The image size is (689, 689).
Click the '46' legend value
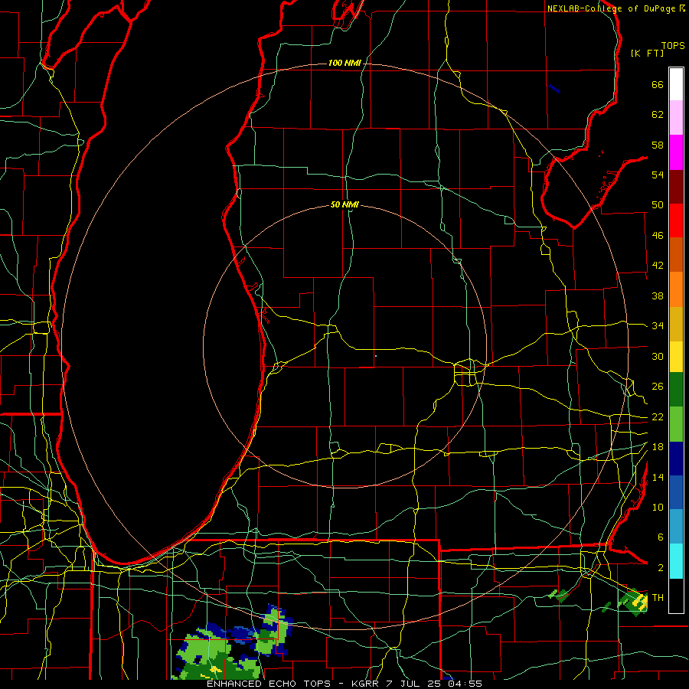point(658,236)
